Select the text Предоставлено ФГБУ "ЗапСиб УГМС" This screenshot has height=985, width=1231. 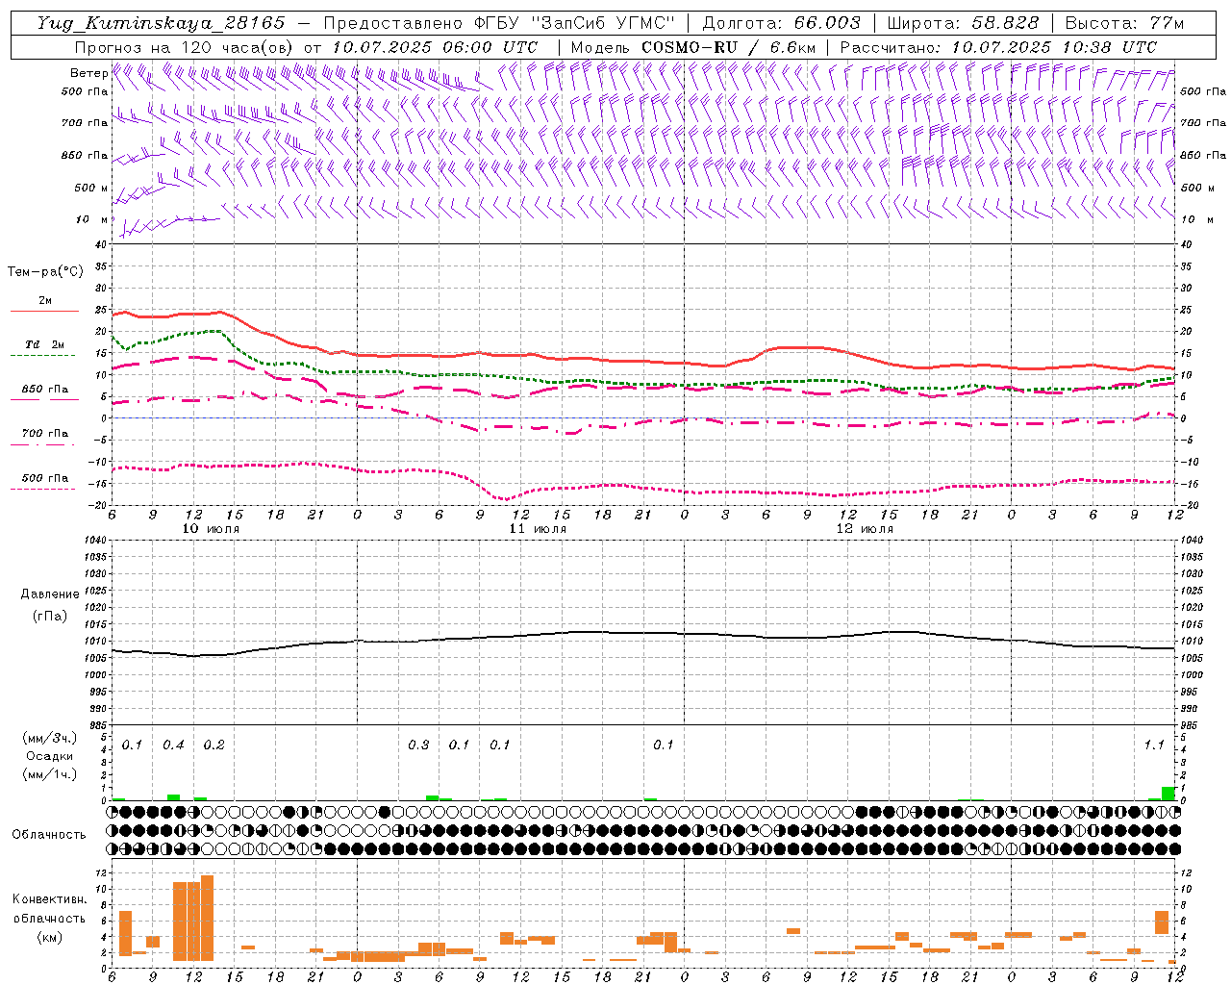click(x=499, y=23)
